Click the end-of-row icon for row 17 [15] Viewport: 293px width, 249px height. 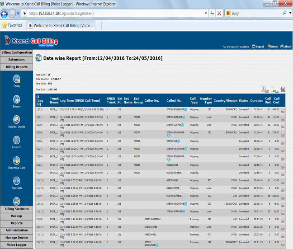(x=283, y=236)
